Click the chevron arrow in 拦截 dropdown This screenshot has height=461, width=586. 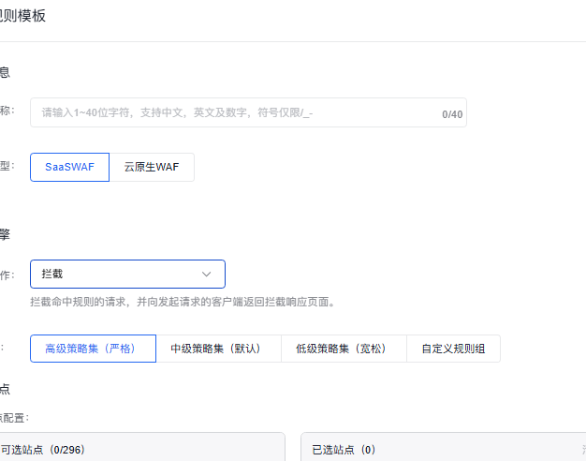[x=206, y=275]
